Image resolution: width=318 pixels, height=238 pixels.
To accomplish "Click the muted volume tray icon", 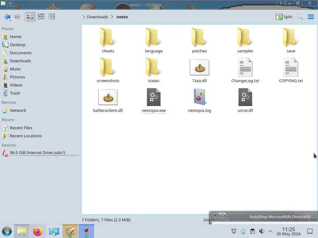I will click(x=261, y=231).
